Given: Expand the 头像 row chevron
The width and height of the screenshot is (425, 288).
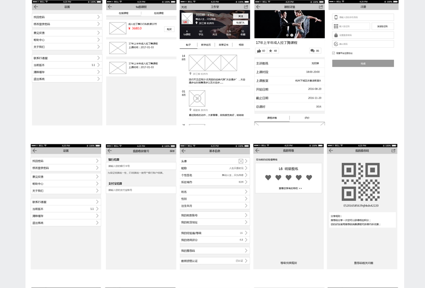Looking at the screenshot, I should 246,161.
